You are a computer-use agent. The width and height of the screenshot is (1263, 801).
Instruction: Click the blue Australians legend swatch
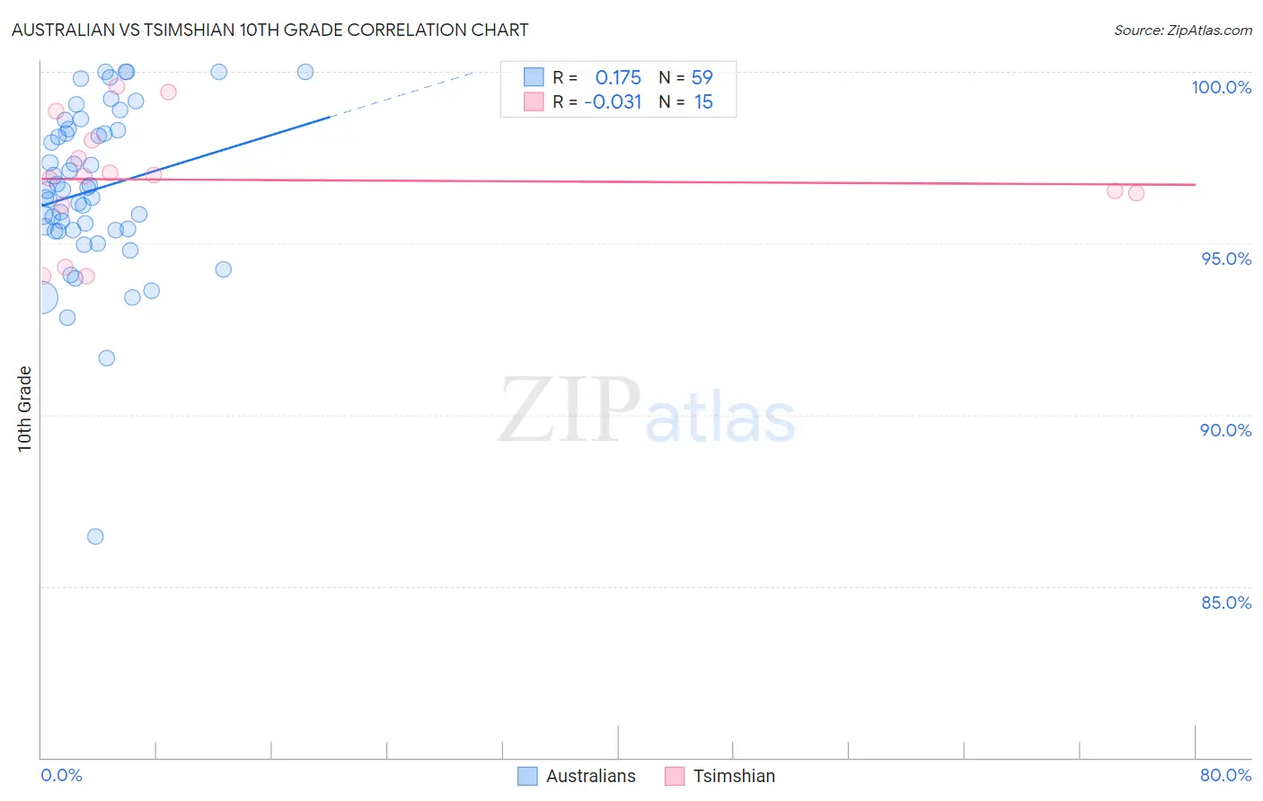[527, 776]
